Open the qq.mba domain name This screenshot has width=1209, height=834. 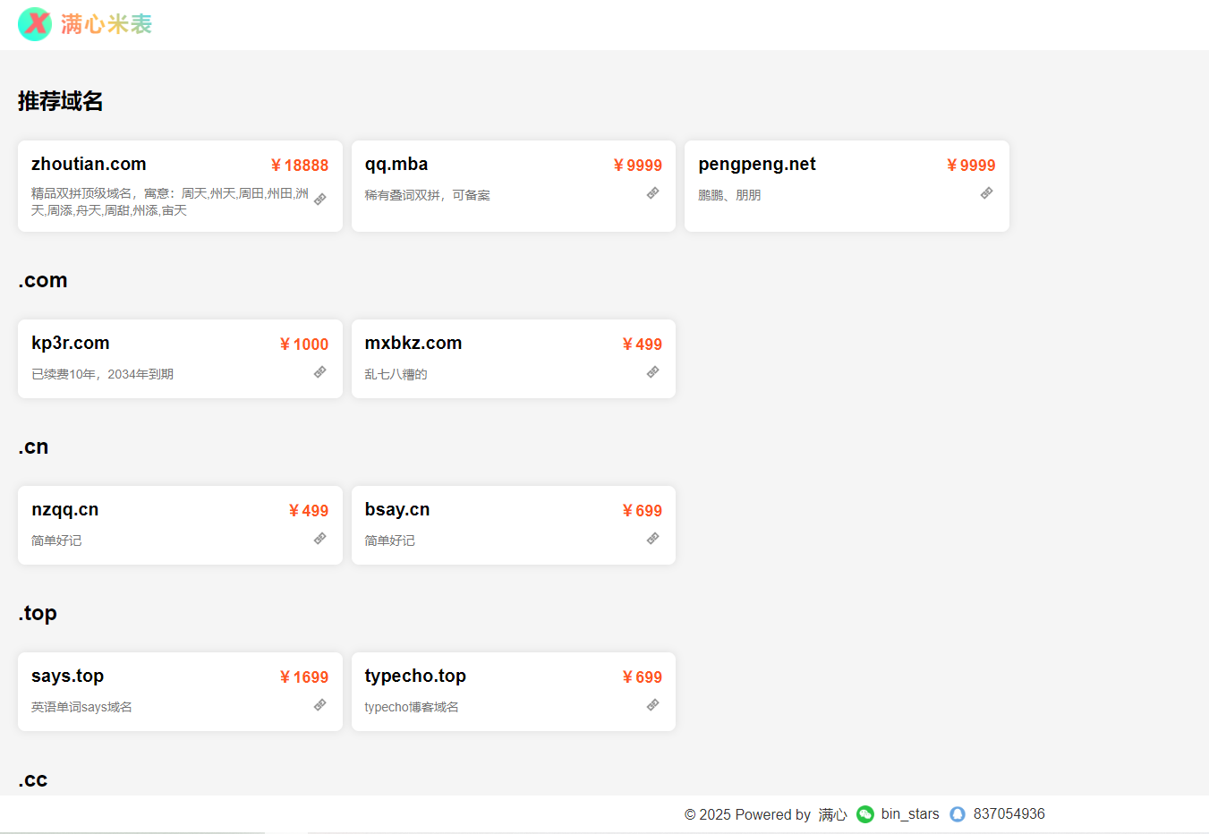pos(396,164)
